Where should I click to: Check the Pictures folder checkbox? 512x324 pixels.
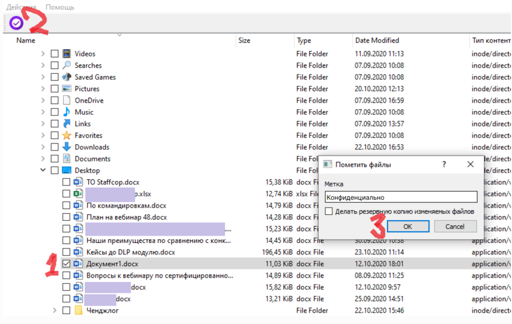[x=55, y=89]
